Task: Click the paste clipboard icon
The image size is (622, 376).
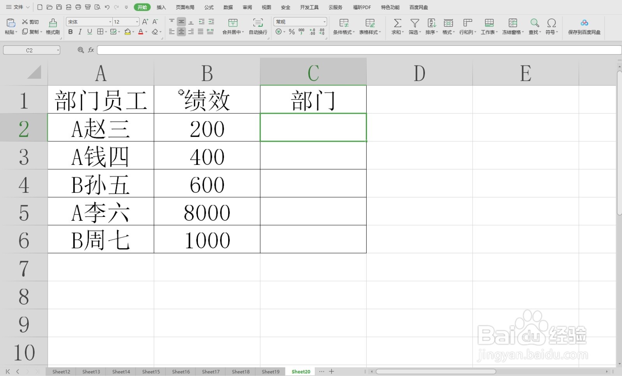Action: click(11, 23)
